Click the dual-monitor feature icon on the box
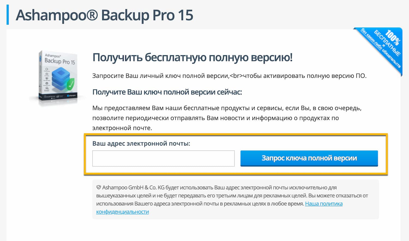Screen dimensions: 409x241 (47, 89)
